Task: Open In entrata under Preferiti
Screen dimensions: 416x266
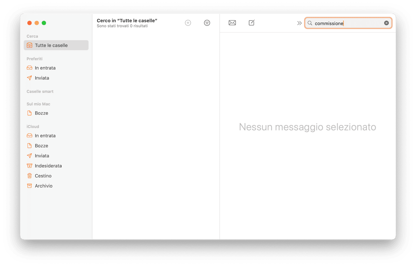Action: (x=56, y=68)
